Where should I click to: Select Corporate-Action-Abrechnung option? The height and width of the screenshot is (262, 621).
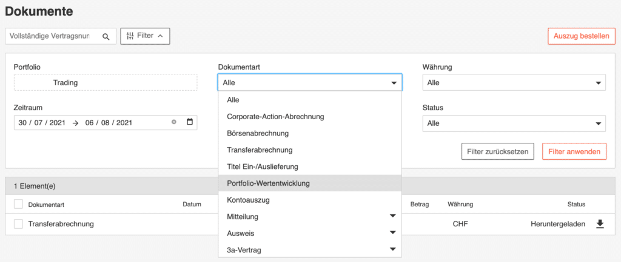coord(310,117)
